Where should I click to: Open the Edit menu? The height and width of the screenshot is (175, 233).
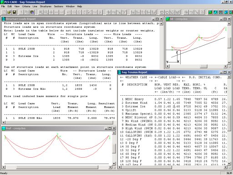[10, 6]
